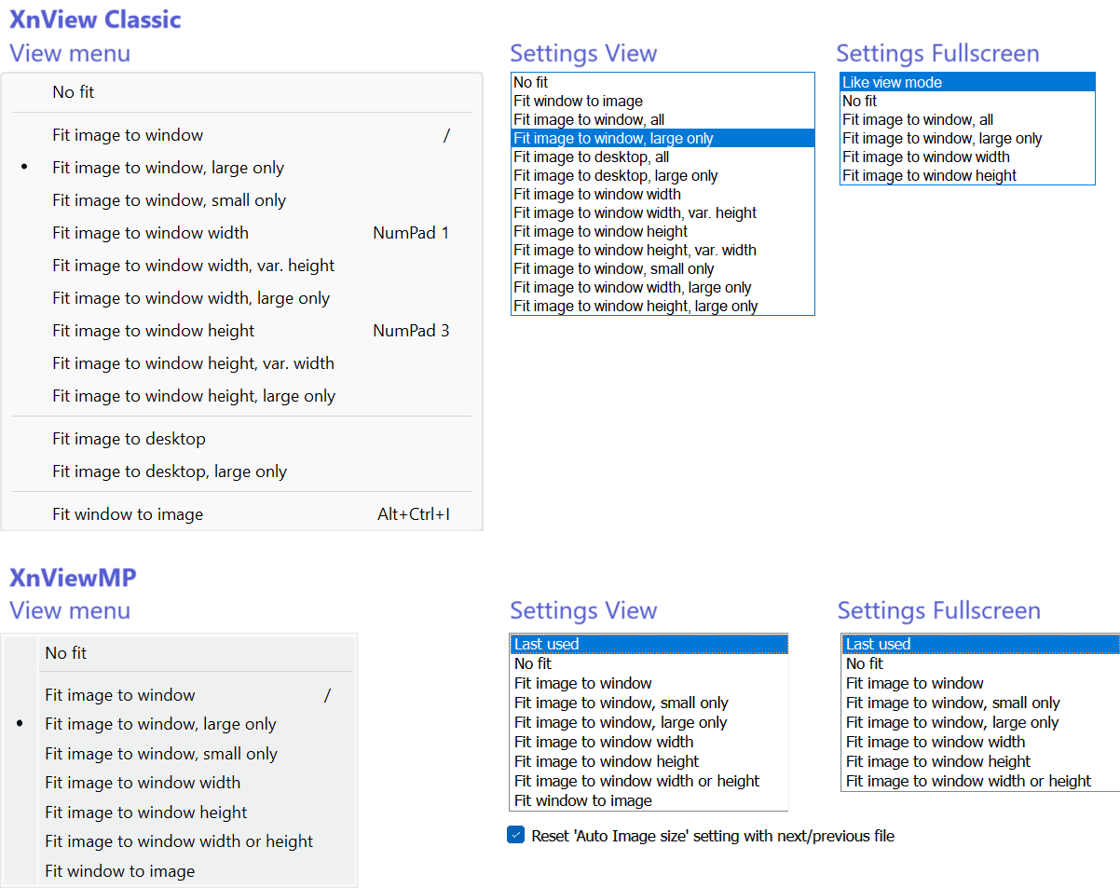Image resolution: width=1120 pixels, height=888 pixels.
Task: Click 'No fit' in XnView Classic View menu
Action: pyautogui.click(x=74, y=92)
